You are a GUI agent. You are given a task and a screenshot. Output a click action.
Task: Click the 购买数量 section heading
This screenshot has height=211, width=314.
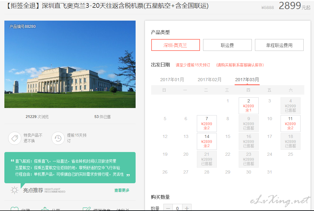160,197
